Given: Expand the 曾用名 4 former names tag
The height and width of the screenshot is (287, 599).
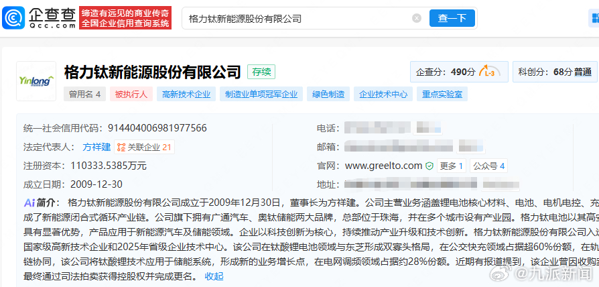Looking at the screenshot, I should point(84,94).
